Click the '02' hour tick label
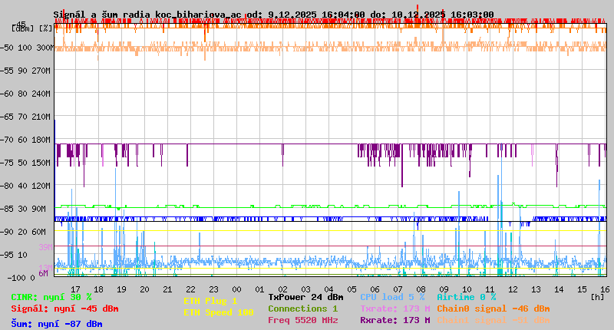 coord(282,289)
